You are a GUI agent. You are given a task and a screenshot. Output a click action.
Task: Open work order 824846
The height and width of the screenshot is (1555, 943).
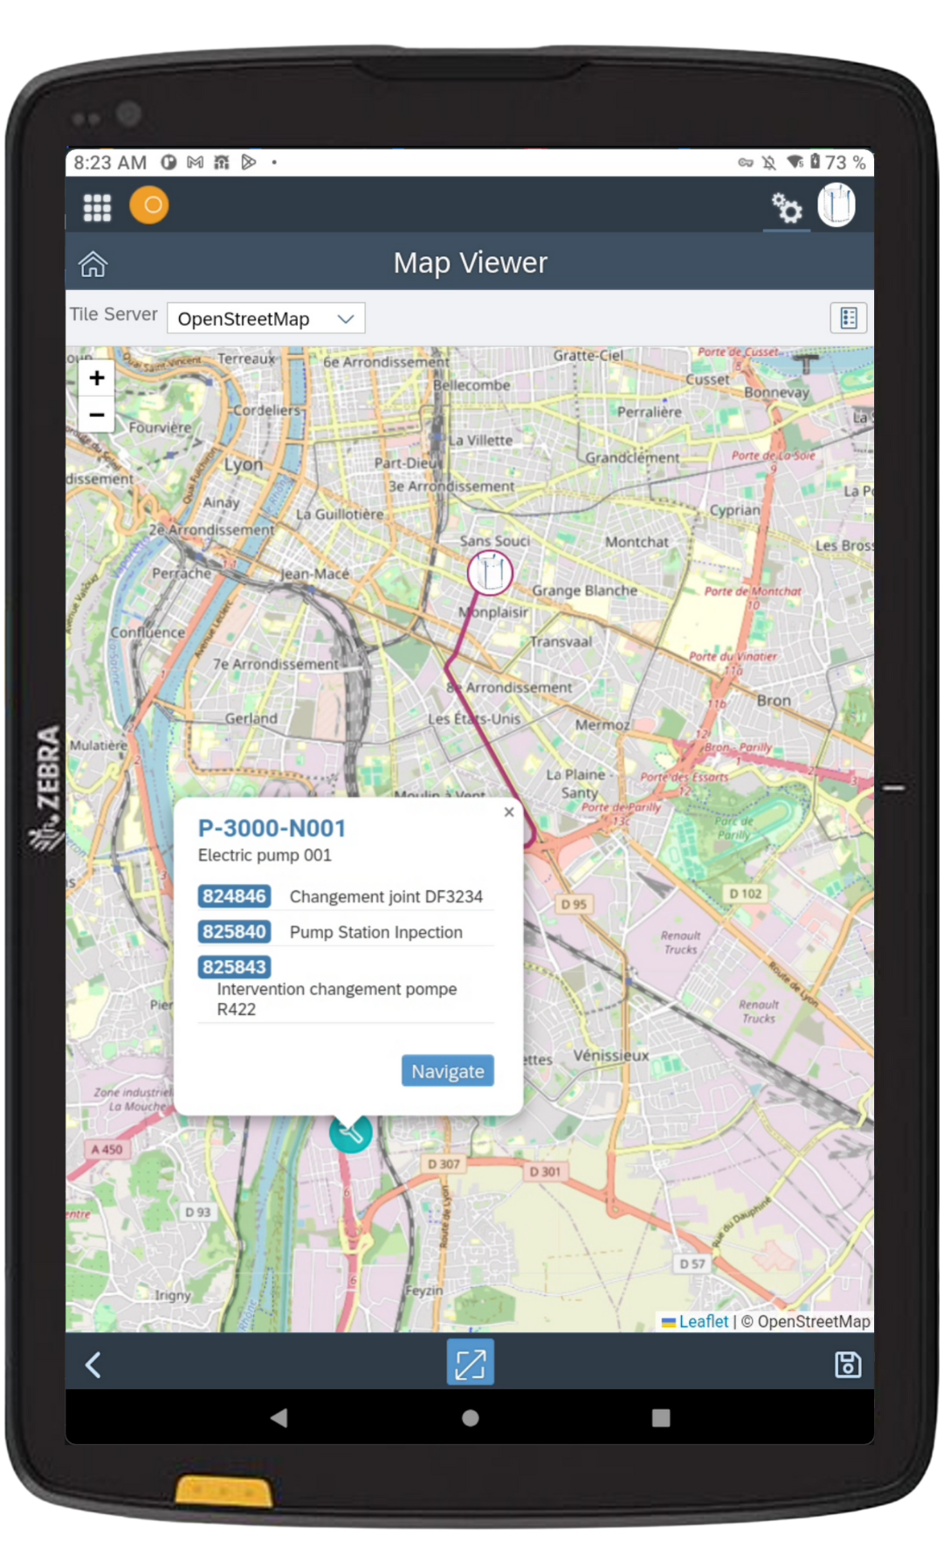234,896
